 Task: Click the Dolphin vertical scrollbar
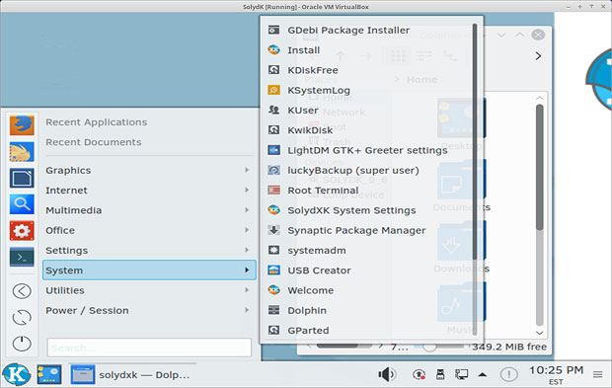pos(540,167)
